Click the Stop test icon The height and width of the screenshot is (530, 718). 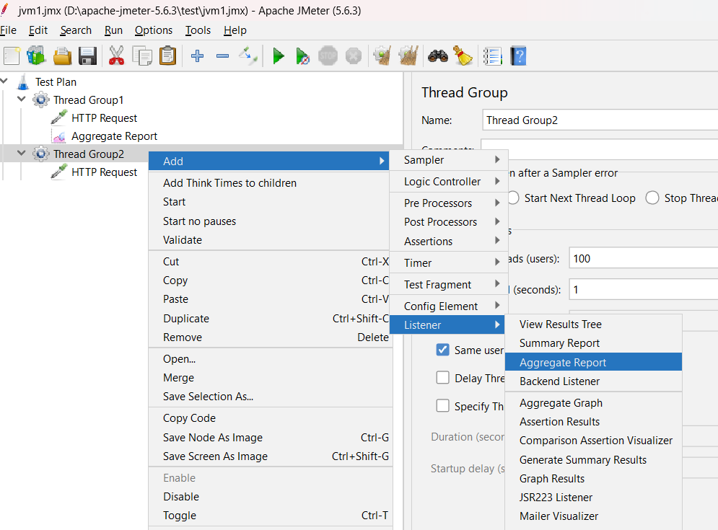tap(328, 56)
